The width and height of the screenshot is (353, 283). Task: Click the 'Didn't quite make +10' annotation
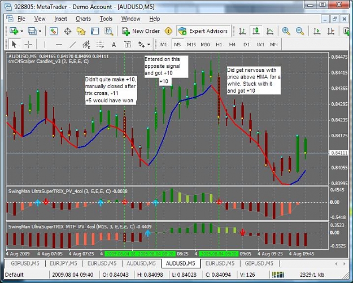pos(111,90)
